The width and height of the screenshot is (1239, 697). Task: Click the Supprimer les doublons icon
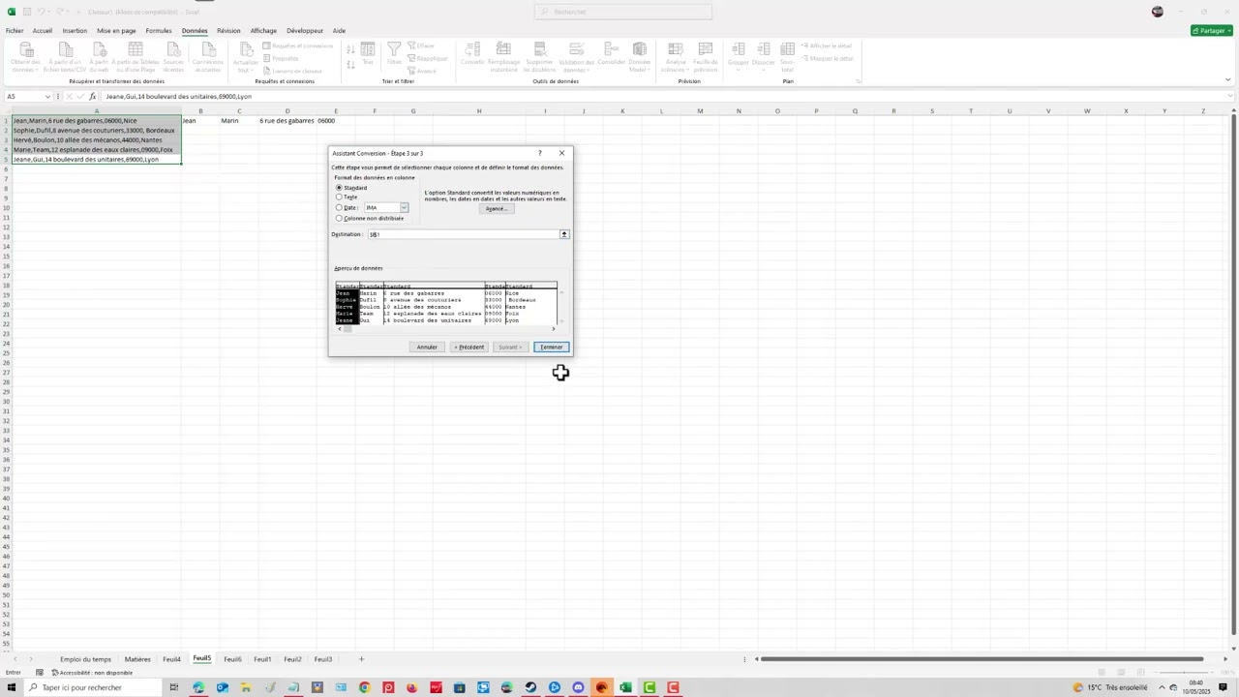pos(540,57)
